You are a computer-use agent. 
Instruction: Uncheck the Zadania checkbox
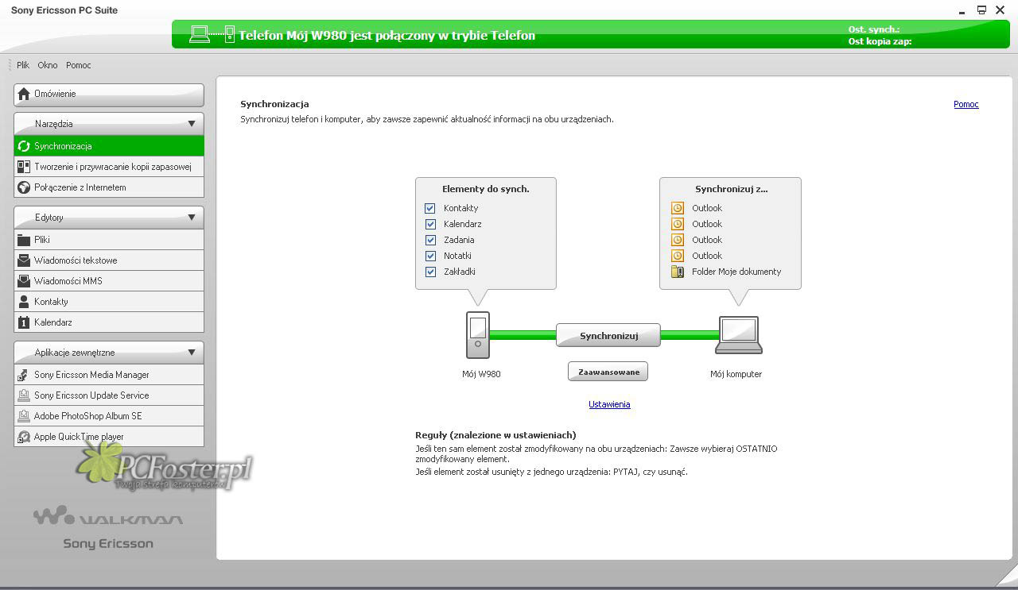pos(430,240)
